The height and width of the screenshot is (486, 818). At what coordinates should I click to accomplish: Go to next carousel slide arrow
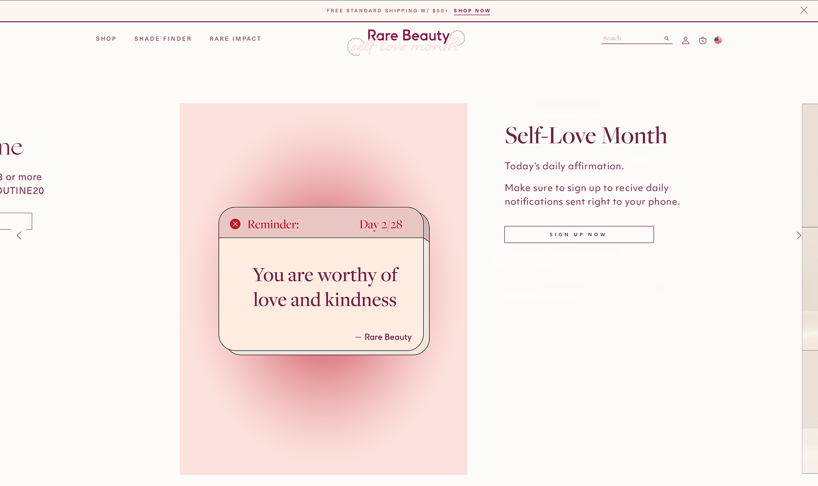[798, 235]
